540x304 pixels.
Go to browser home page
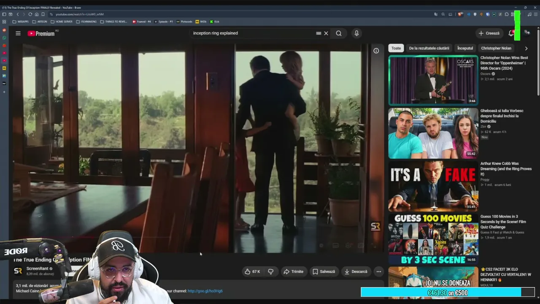click(37, 14)
